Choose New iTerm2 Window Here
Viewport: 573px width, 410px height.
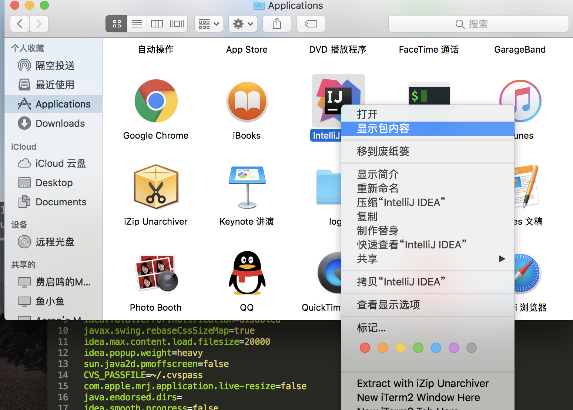click(x=428, y=397)
